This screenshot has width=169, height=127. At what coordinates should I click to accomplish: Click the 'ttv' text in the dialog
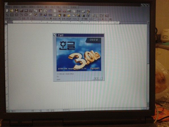pos(58,76)
